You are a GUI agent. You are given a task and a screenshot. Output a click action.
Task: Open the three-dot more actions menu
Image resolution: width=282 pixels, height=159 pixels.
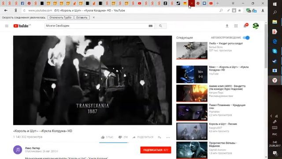click(168, 137)
